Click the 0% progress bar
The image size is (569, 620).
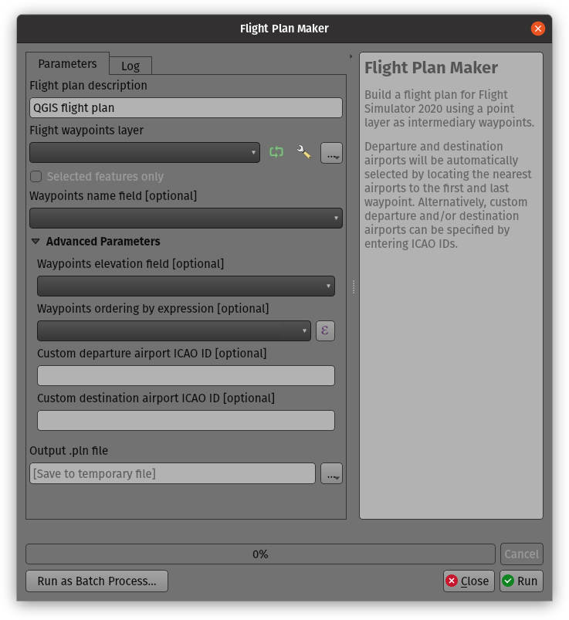tap(260, 554)
